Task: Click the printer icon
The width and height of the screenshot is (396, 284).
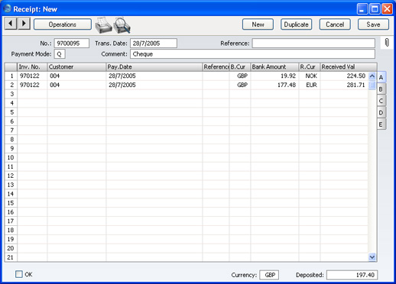Action: point(103,25)
